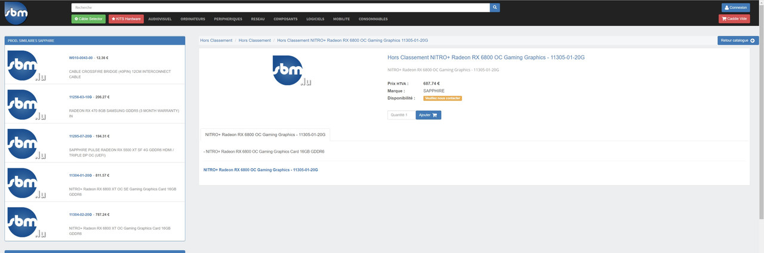The width and height of the screenshot is (764, 253).
Task: Click Ajouter to add to cart
Action: 429,115
